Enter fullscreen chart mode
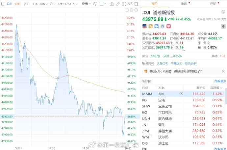Viewport: 227px width, 150px height. 124,4
